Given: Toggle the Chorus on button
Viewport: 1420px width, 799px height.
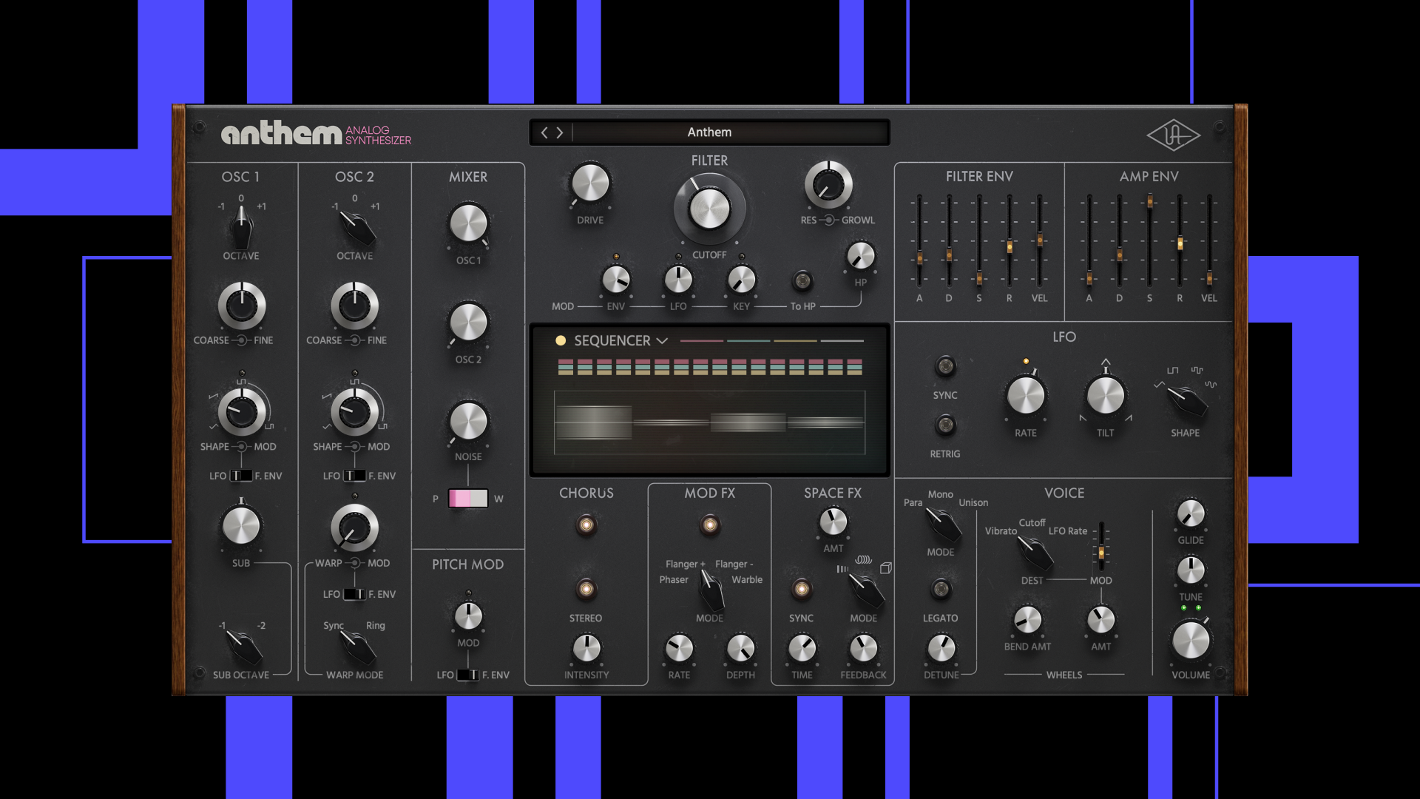Looking at the screenshot, I should [x=586, y=525].
